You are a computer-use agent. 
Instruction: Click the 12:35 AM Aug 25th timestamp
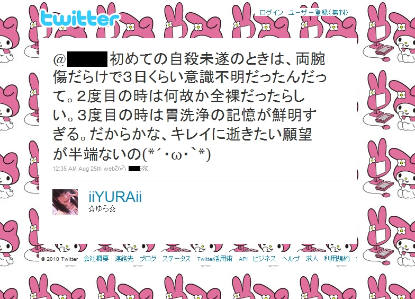(x=77, y=169)
